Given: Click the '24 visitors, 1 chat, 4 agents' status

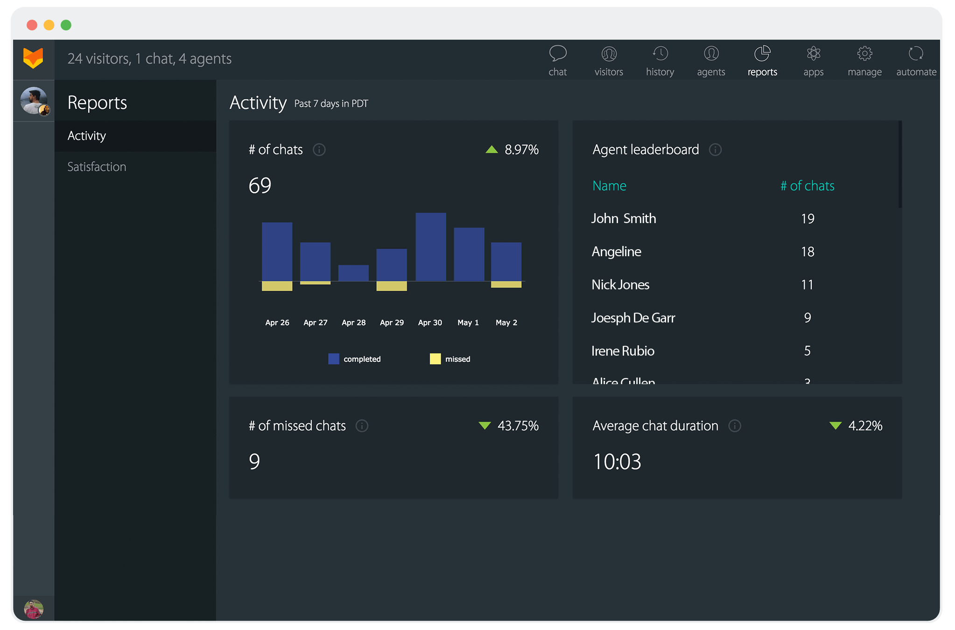Looking at the screenshot, I should point(149,59).
